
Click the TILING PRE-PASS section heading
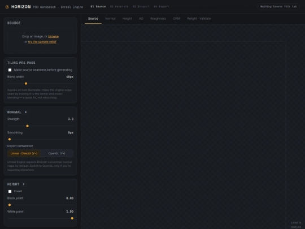pos(21,63)
